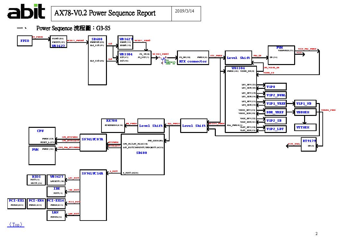Click the CPU block

[42, 136]
